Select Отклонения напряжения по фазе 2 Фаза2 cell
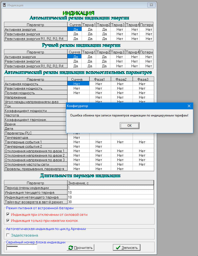Viewport: 198px width, 256px height. point(122,155)
